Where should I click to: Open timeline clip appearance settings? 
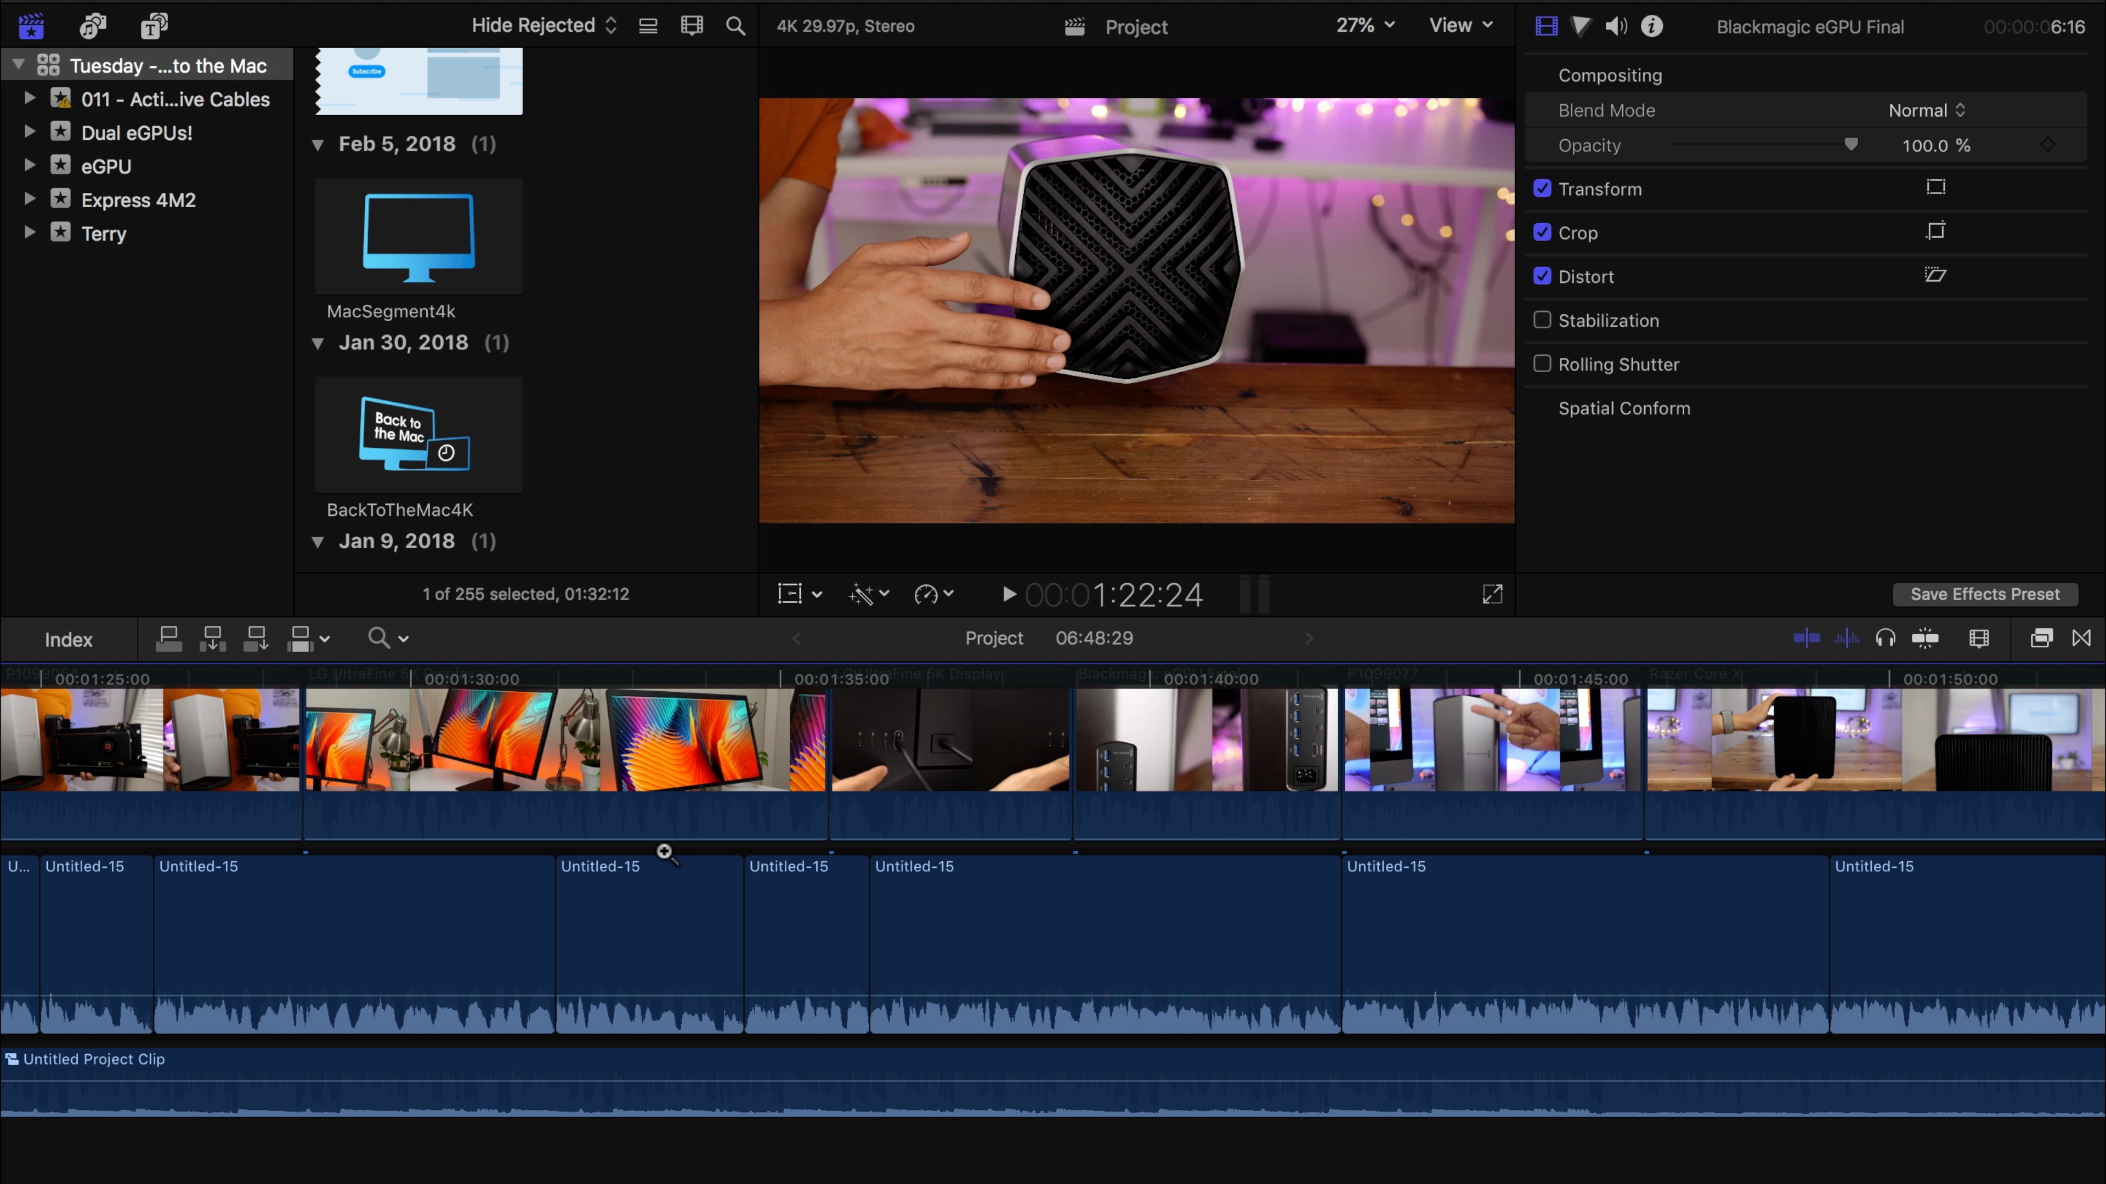[x=1979, y=638]
